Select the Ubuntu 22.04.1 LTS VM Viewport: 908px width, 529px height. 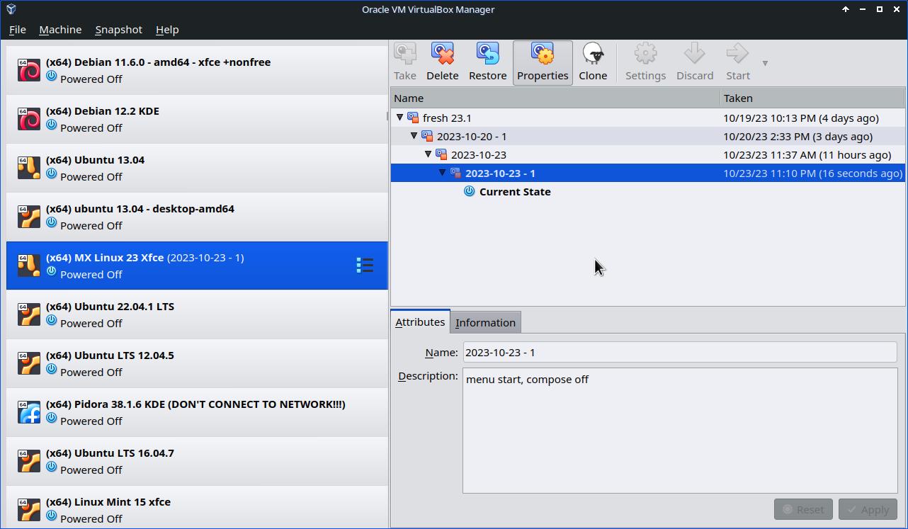point(197,314)
